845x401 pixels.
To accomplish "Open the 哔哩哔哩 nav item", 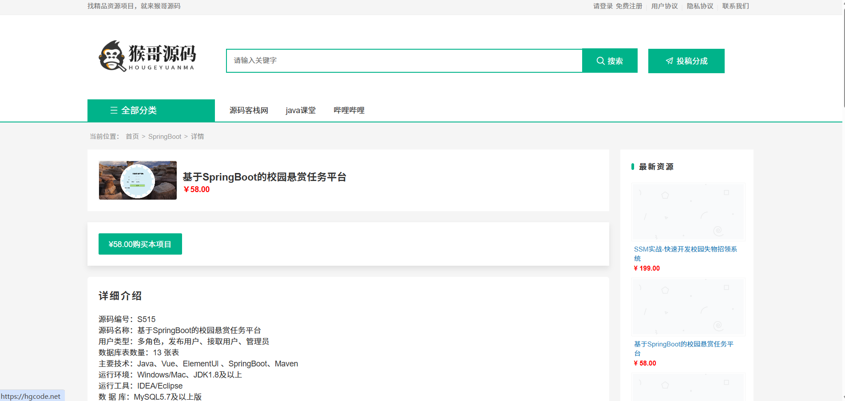I will (x=349, y=110).
